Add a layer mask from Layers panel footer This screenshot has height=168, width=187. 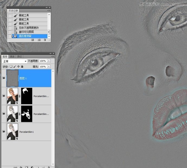tap(27, 167)
